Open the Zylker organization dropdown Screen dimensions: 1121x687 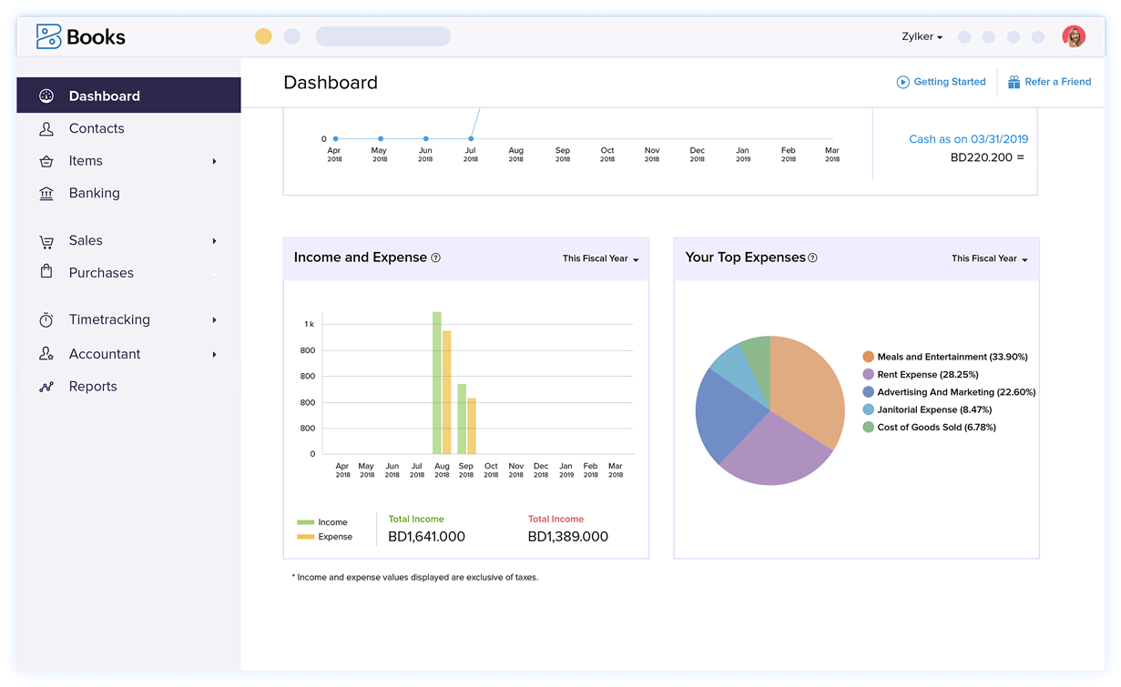[x=922, y=37]
